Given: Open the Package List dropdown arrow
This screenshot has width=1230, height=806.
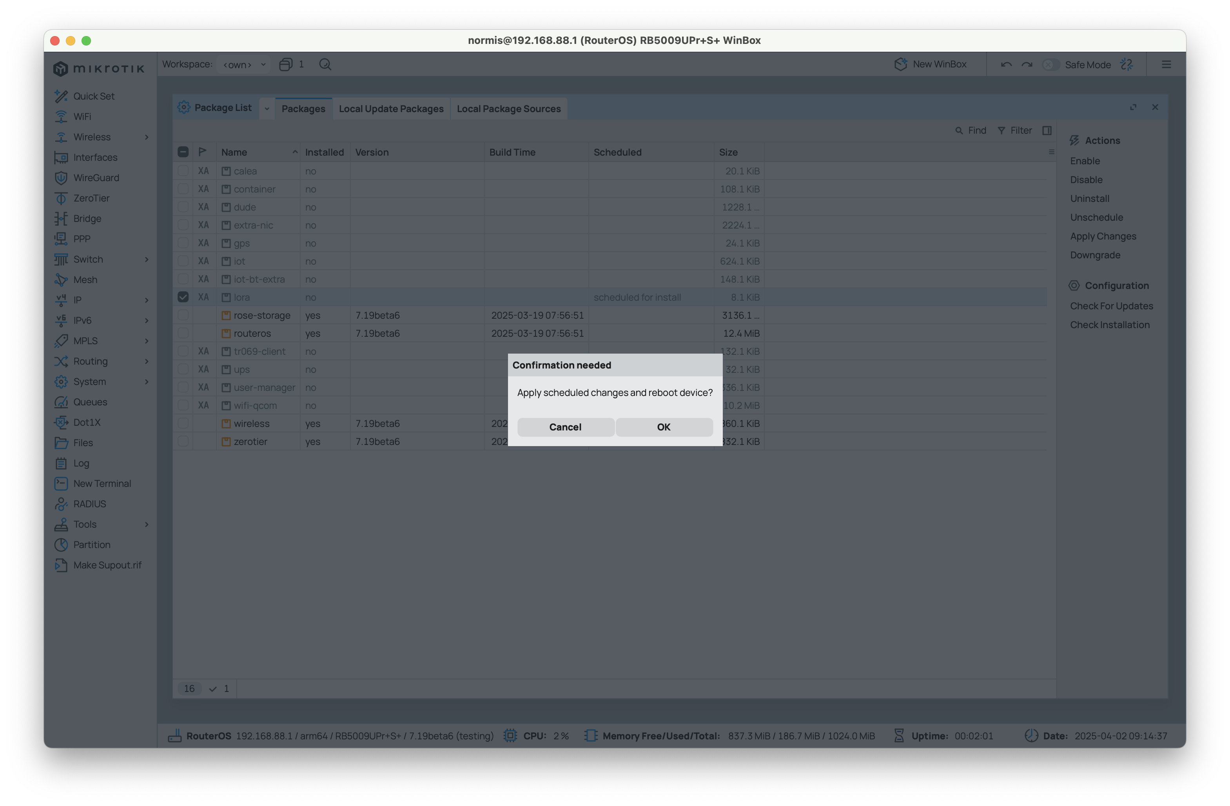Looking at the screenshot, I should pyautogui.click(x=267, y=109).
